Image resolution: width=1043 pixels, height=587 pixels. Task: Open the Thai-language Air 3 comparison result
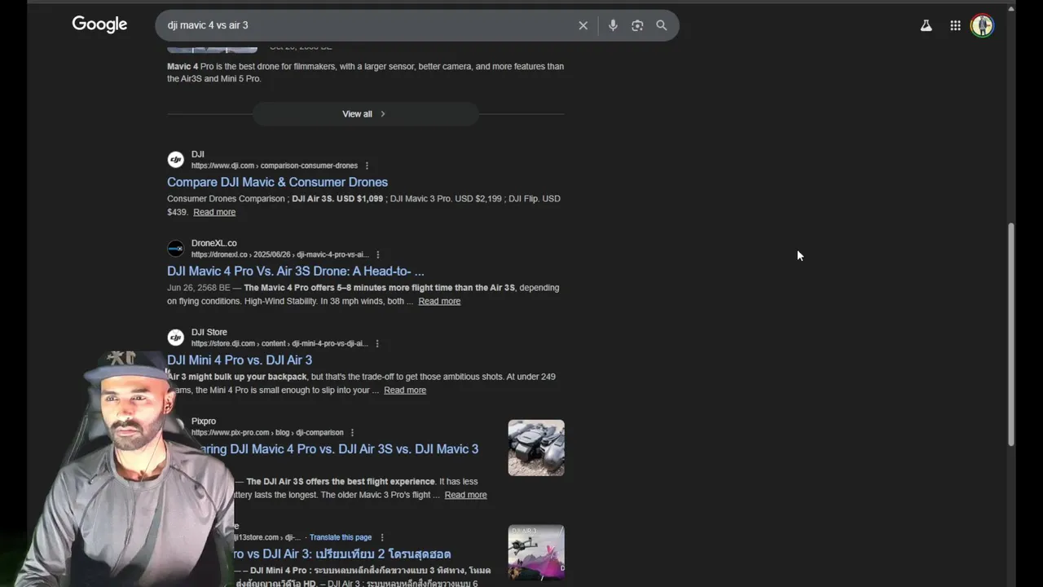[342, 554]
